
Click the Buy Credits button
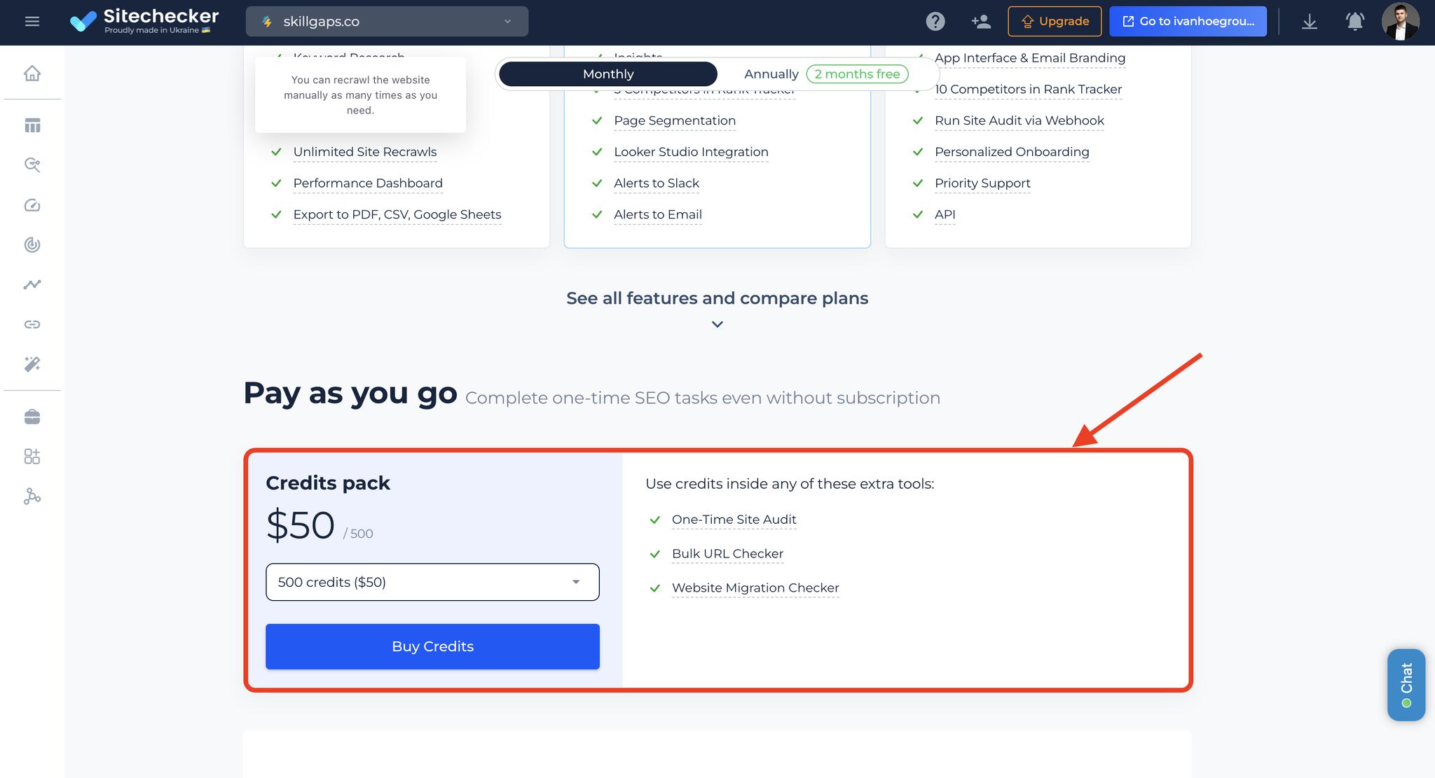[433, 646]
